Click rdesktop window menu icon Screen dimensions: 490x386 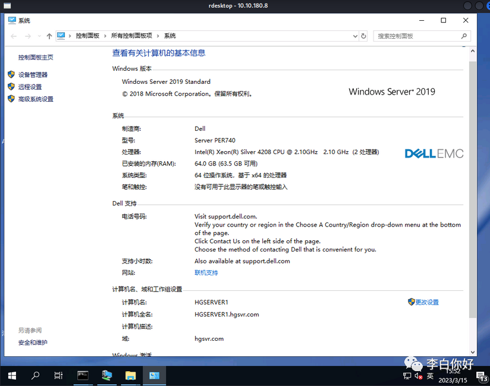pos(7,5)
